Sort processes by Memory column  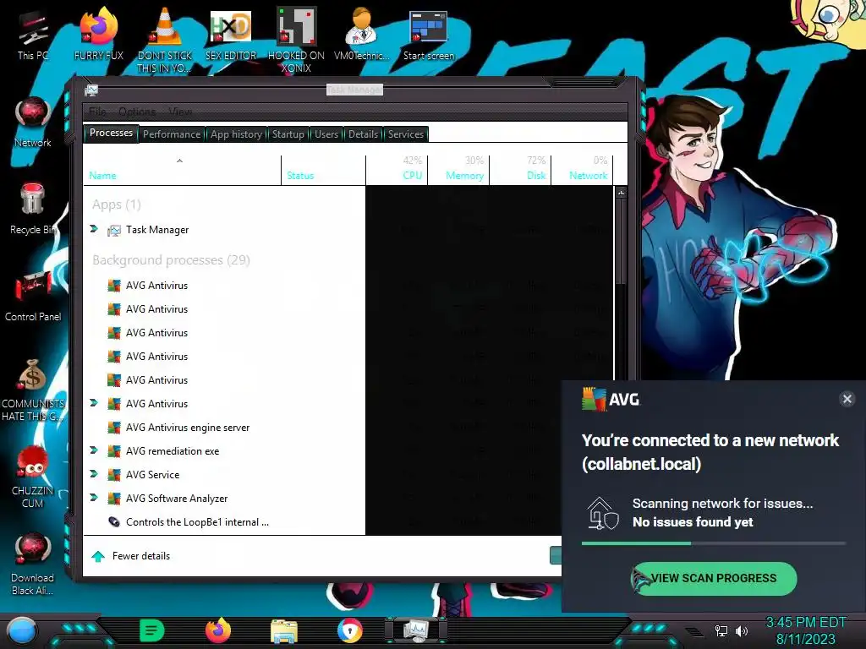click(x=458, y=170)
